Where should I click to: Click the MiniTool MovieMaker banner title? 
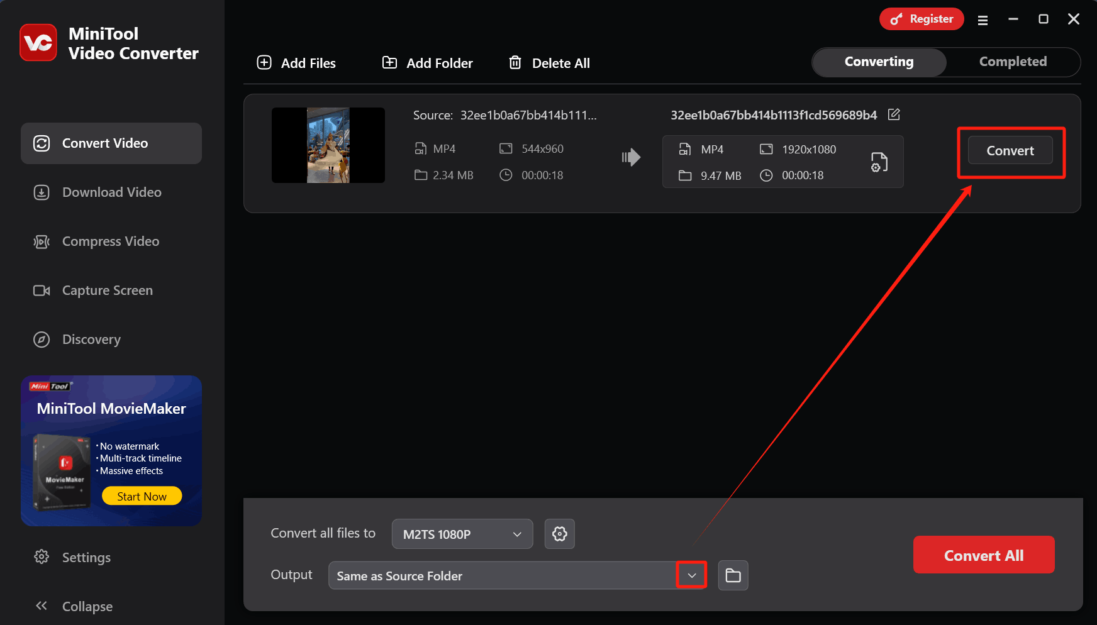[111, 409]
